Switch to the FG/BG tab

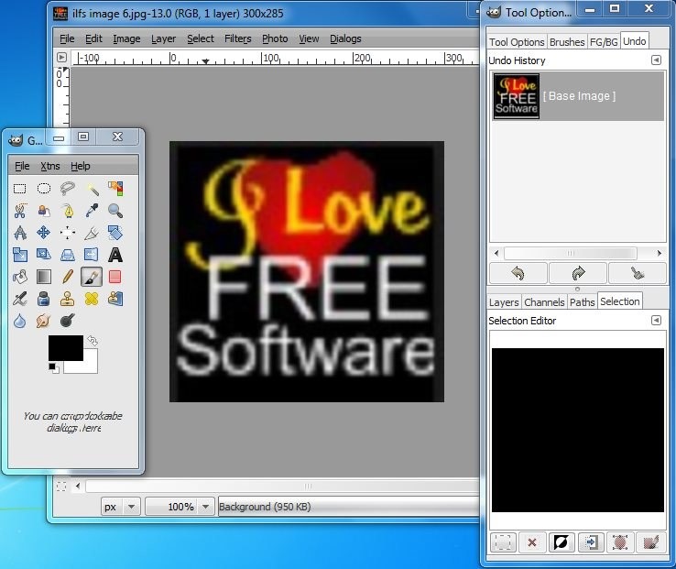(x=604, y=42)
